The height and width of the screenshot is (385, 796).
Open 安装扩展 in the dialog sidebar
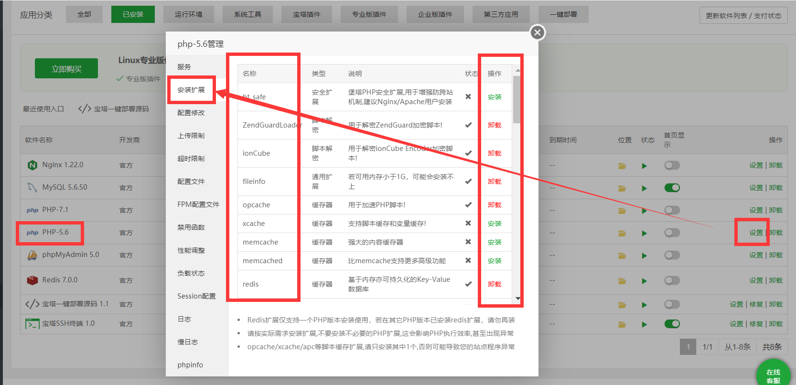[x=191, y=90]
